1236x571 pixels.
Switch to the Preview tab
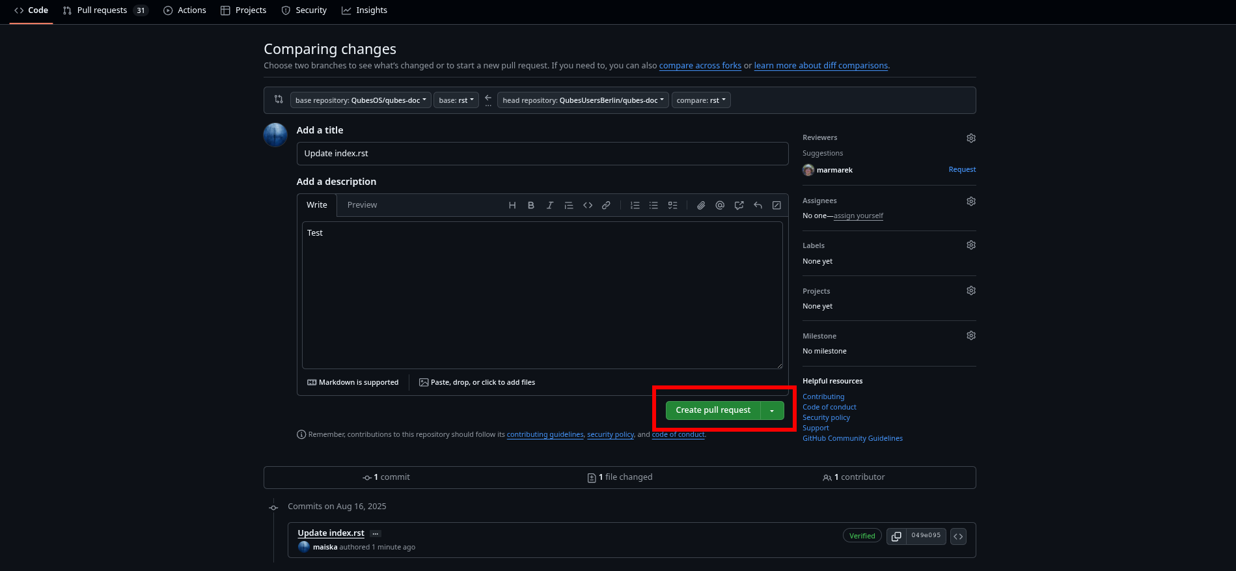362,205
